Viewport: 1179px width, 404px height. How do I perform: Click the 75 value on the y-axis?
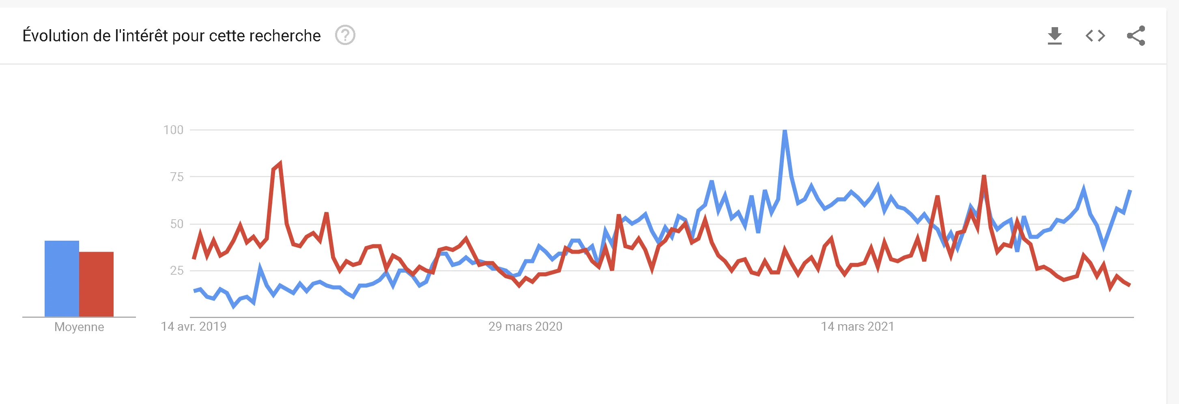(176, 177)
